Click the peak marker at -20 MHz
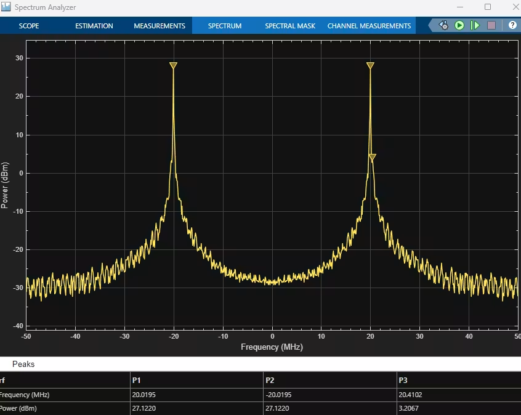521x415 pixels. (173, 65)
